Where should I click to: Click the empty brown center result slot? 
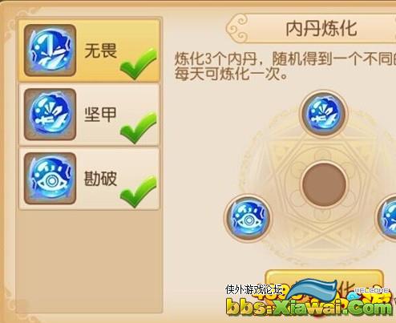324,184
